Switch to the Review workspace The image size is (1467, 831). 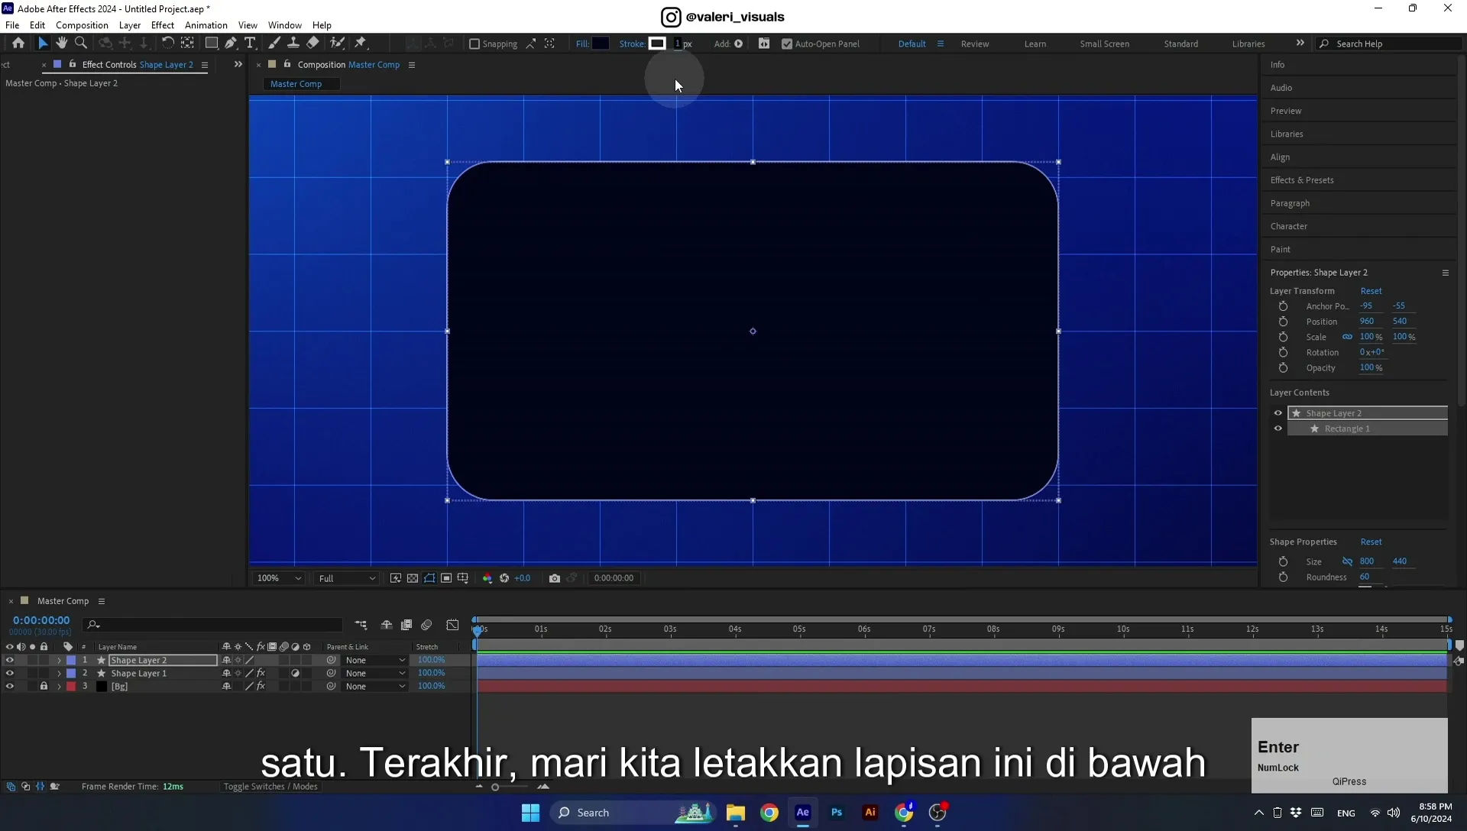pos(975,44)
